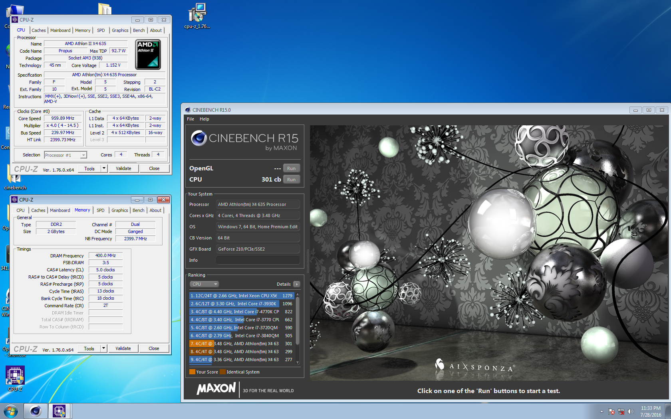This screenshot has height=419, width=671.
Task: Click Close button in bottom CPU-Z window
Action: (154, 348)
